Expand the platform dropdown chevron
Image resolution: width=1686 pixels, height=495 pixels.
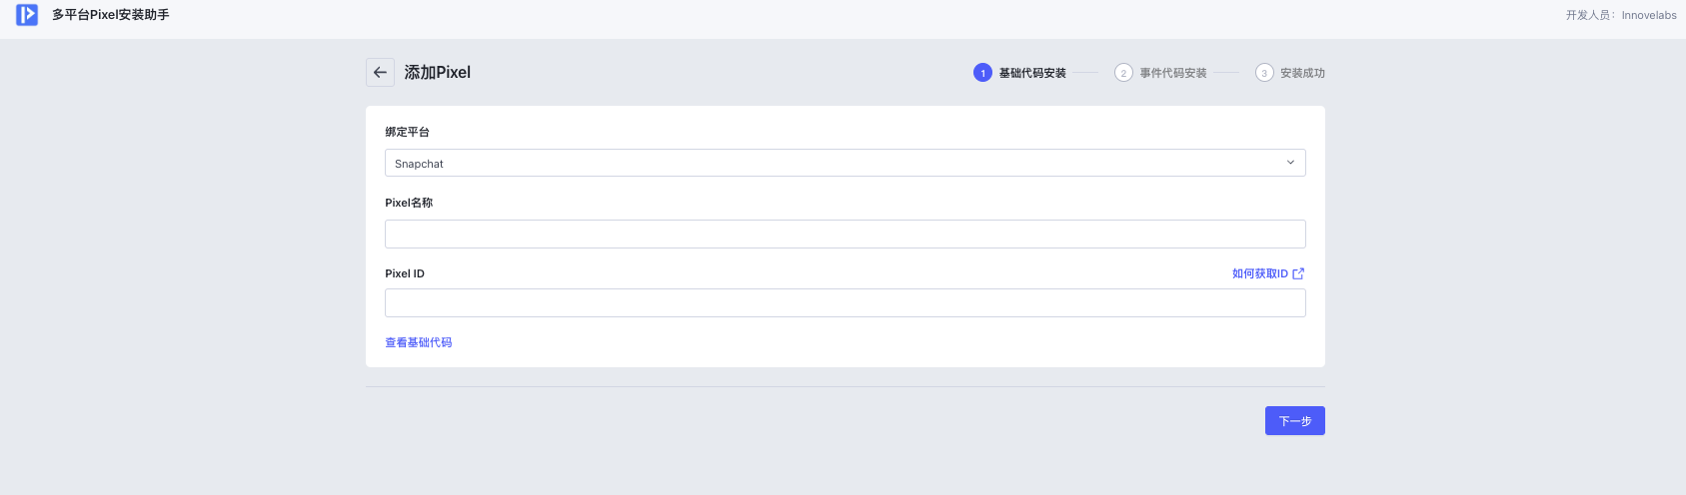(1290, 163)
